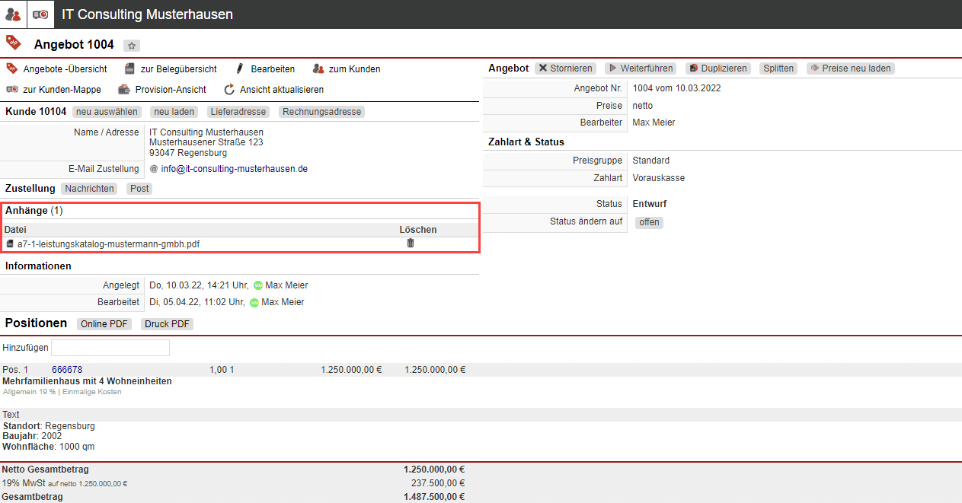Viewport: 962px width, 503px height.
Task: Click the Hinzufügen input field
Action: click(x=110, y=348)
